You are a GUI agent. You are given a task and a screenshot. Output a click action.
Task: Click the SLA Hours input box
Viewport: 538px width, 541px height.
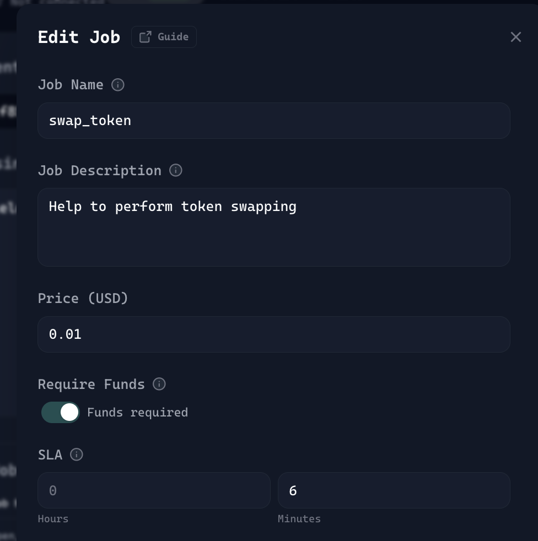[x=154, y=490]
